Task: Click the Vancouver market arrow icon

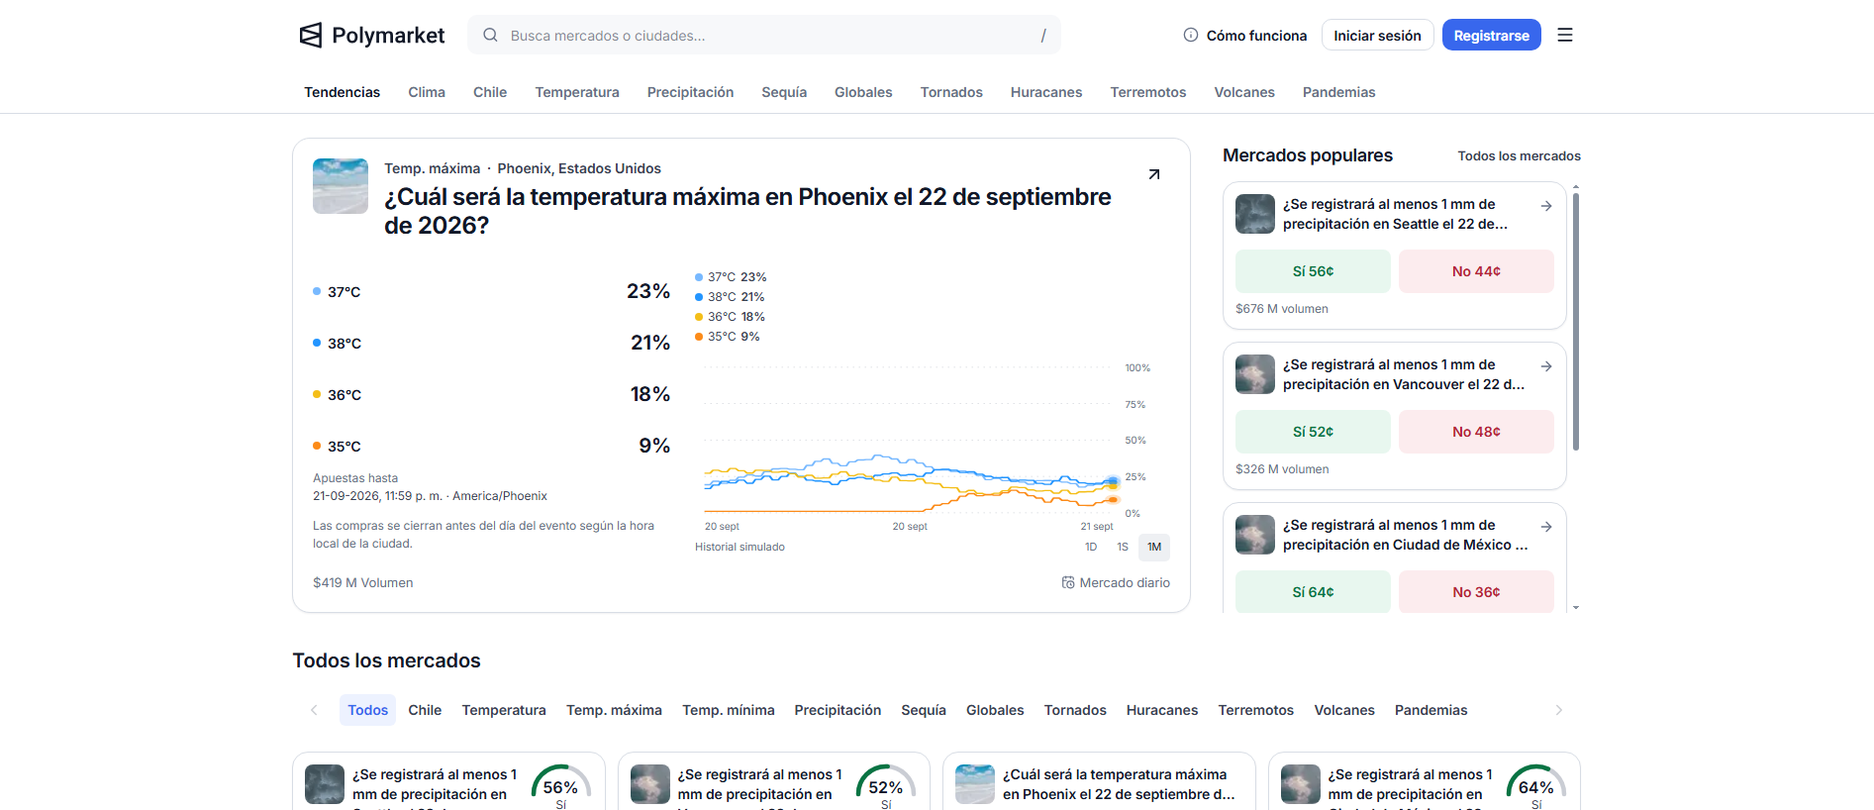Action: [x=1546, y=366]
